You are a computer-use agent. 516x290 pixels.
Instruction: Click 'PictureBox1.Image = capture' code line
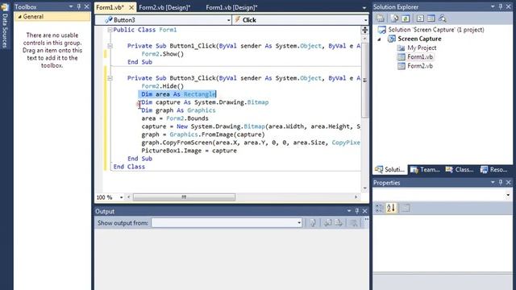189,151
